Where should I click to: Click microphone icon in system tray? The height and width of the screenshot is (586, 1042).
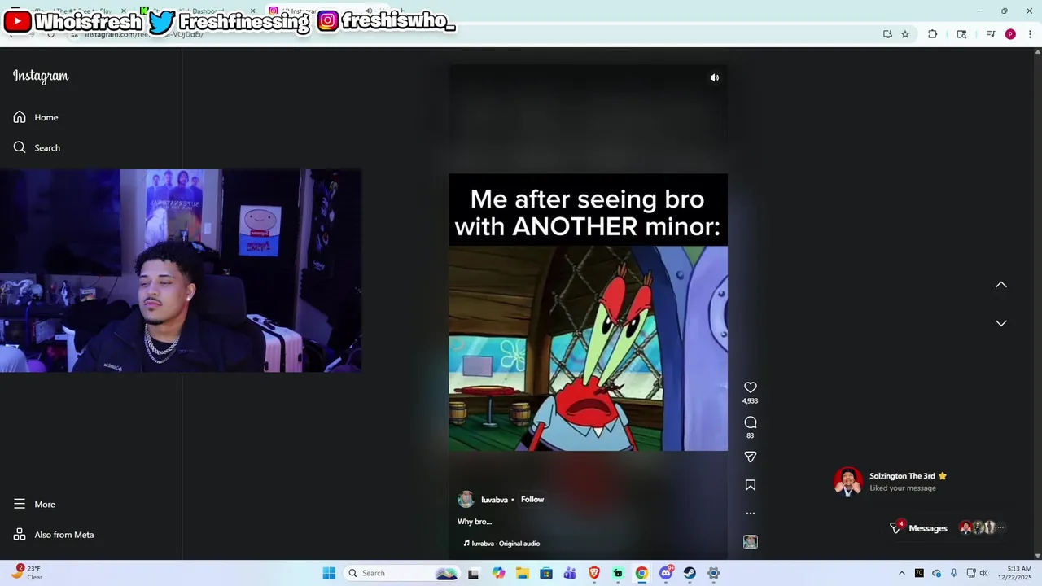[x=954, y=573]
